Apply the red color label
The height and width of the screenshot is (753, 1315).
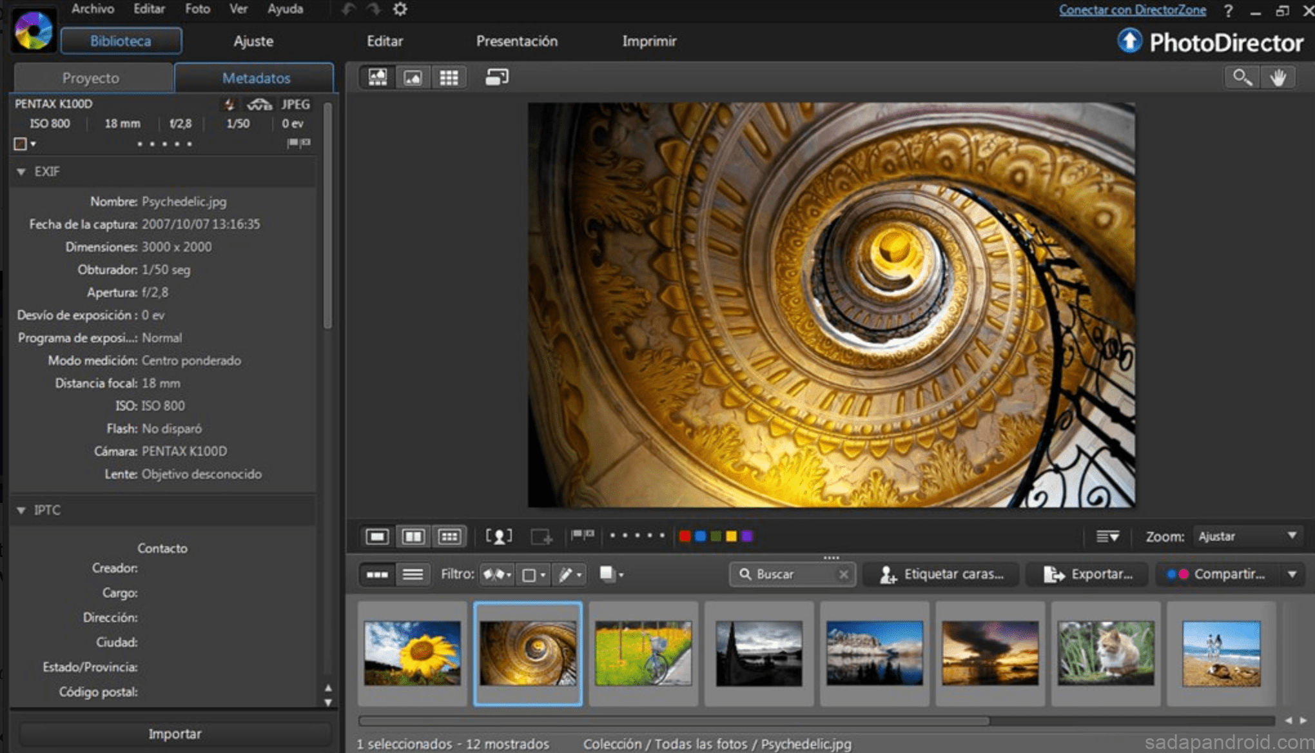(685, 536)
